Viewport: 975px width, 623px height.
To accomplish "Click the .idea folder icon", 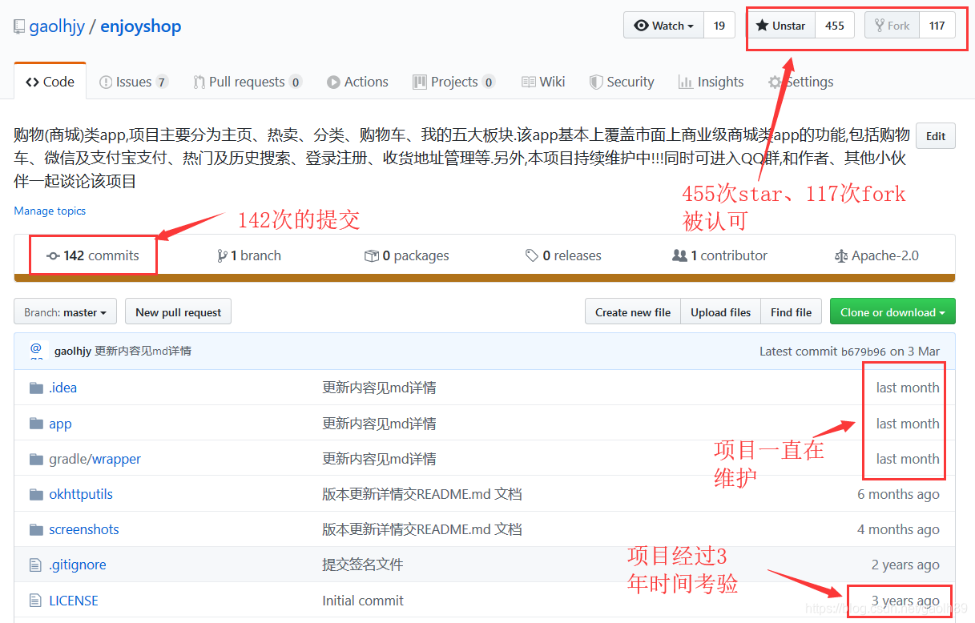I will (35, 388).
